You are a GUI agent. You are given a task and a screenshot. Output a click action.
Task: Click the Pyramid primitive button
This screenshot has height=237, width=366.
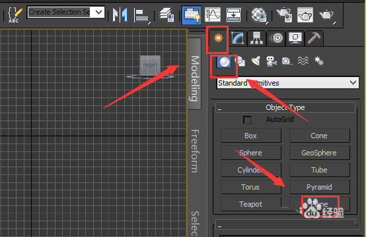point(320,187)
